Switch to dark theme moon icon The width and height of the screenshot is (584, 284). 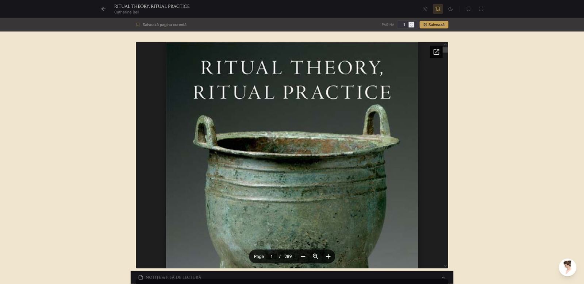pyautogui.click(x=450, y=9)
